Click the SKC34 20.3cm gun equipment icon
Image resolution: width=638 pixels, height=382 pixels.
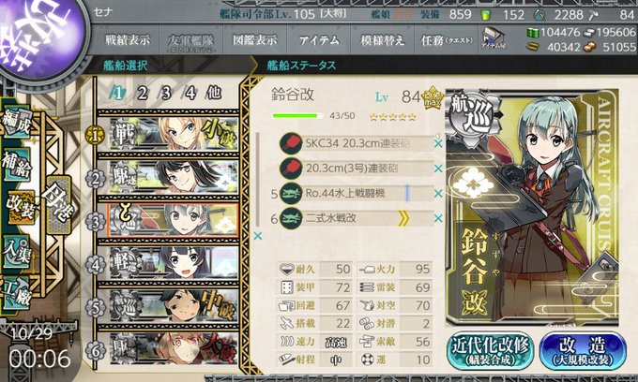(291, 143)
